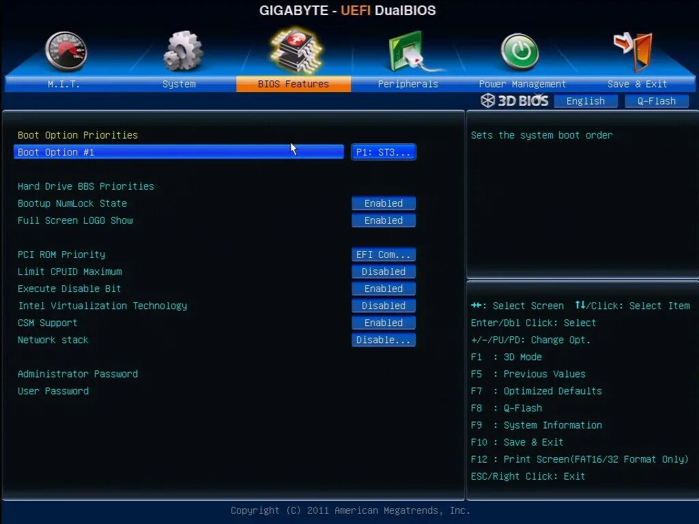Launch Q-Flash from the top bar
The image size is (699, 524).
656,101
